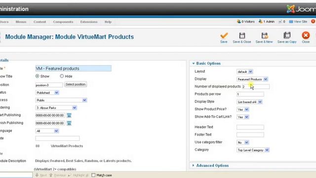This screenshot has width=316, height=178.
Task: Click Save & Close disk icon
Action: [x=242, y=36]
